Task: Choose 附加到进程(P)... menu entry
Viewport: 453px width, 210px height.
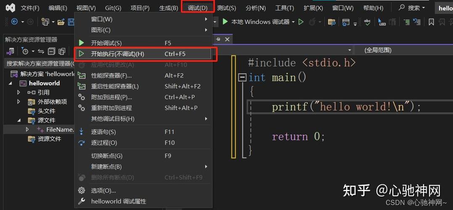Action: click(143, 97)
